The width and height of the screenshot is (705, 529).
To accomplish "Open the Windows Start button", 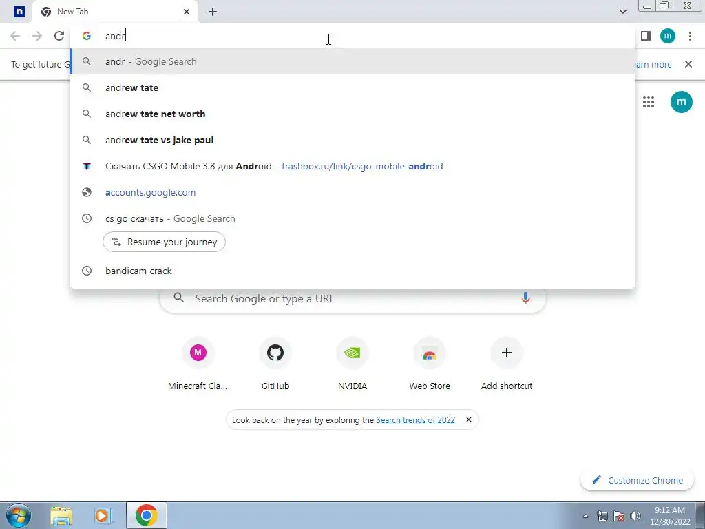I will click(x=19, y=515).
